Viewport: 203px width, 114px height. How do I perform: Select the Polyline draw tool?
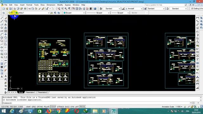[x=2, y=25]
